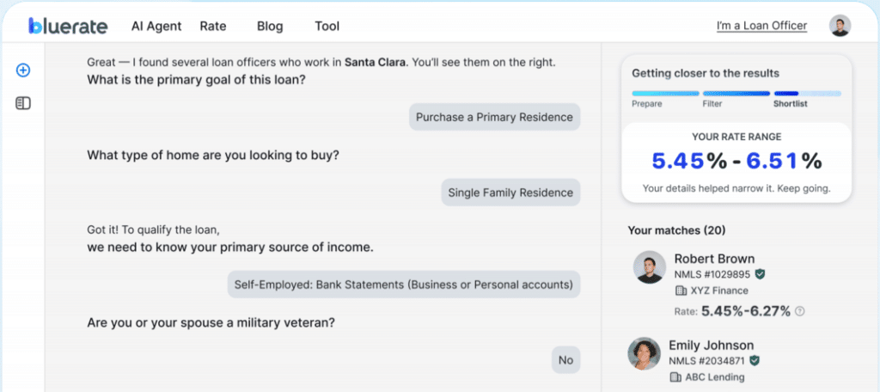This screenshot has width=880, height=392.
Task: Click the Self-Employed Bank Statements answer
Action: click(404, 284)
